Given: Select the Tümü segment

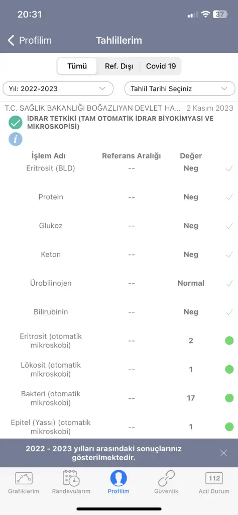Looking at the screenshot, I should [x=77, y=66].
